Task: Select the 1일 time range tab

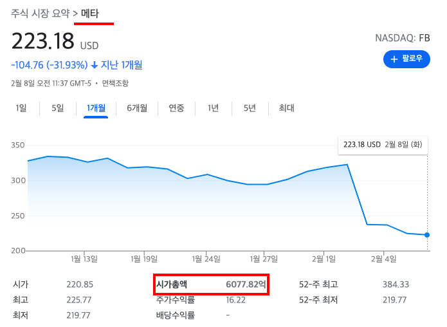Action: [x=21, y=108]
